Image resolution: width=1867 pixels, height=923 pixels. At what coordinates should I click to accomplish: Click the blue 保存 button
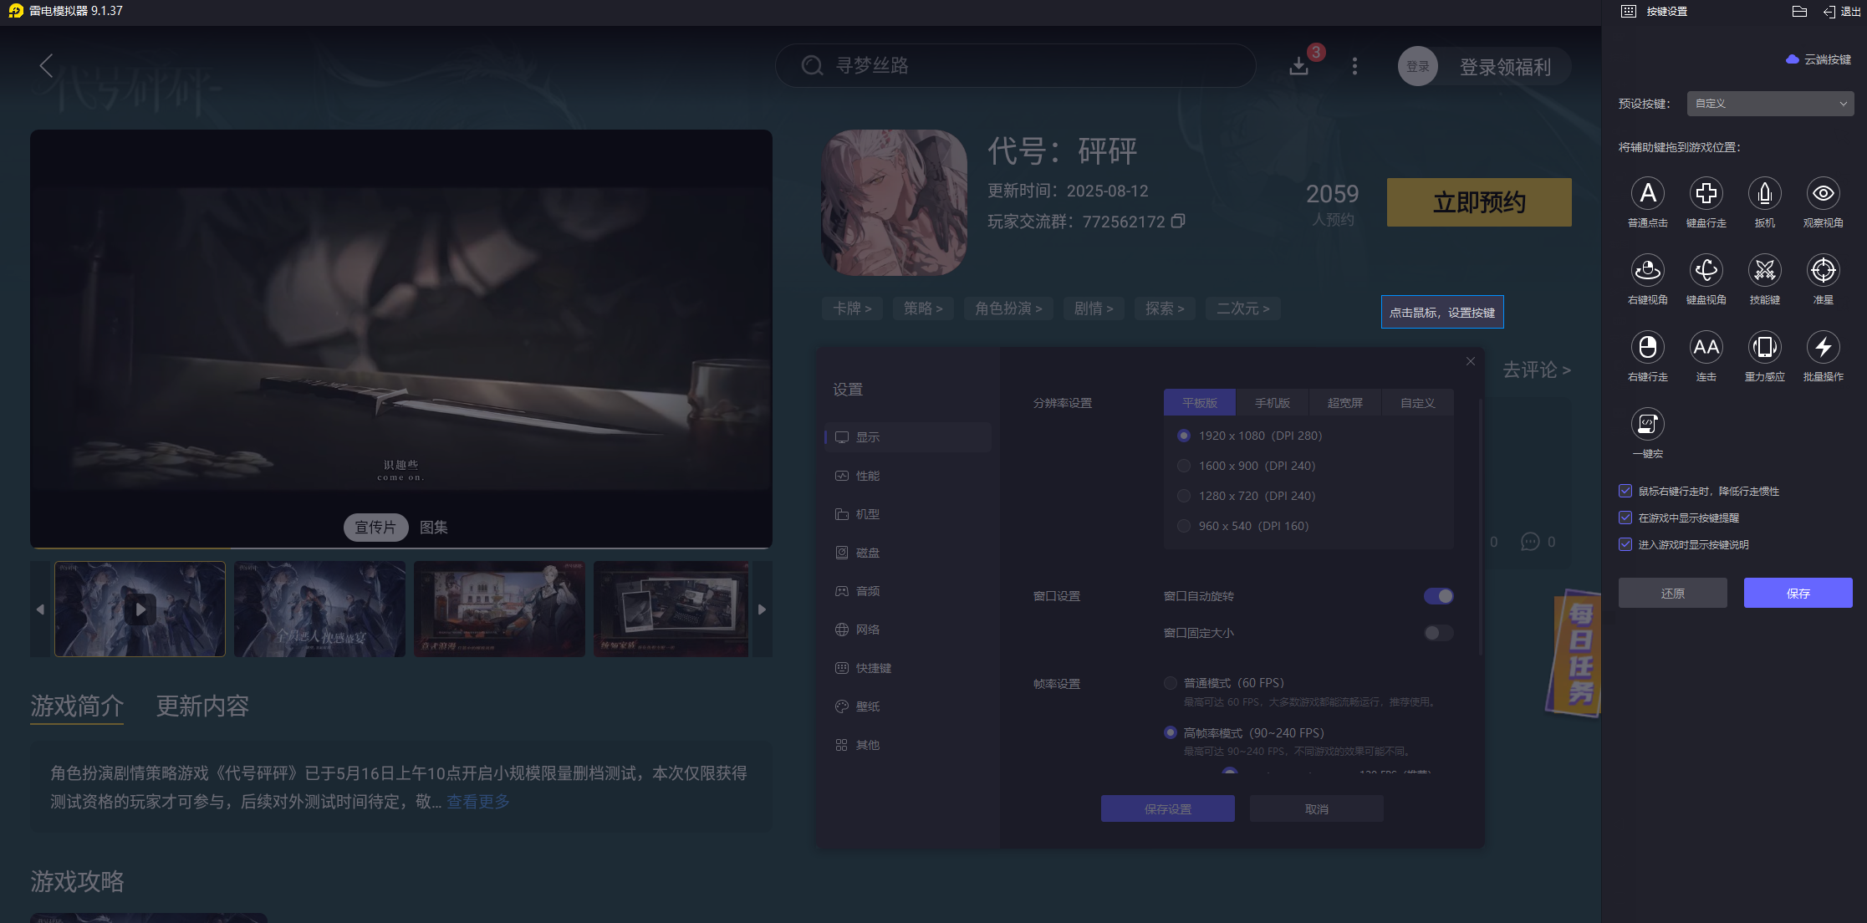[x=1798, y=594]
